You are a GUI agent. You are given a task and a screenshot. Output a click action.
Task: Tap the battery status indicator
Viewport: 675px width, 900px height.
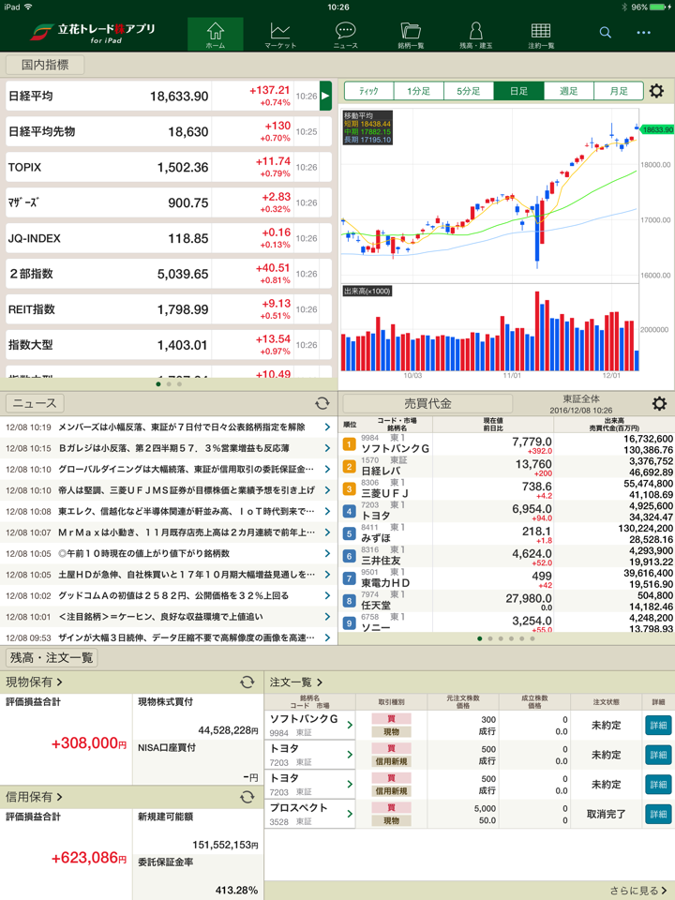pos(659,7)
